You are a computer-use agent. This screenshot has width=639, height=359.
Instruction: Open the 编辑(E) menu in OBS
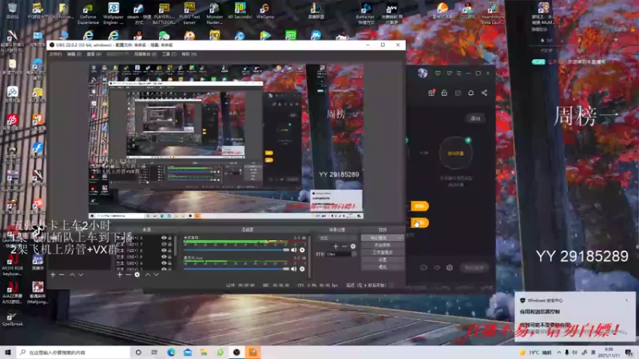pos(73,54)
